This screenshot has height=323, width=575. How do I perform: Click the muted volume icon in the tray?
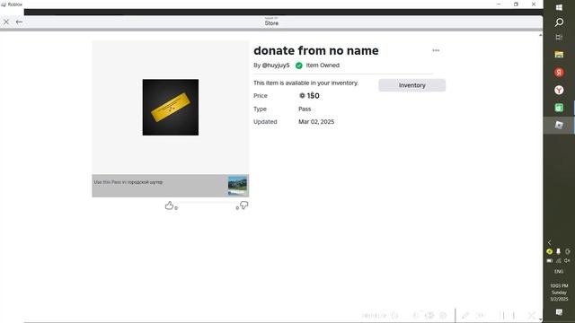click(567, 261)
